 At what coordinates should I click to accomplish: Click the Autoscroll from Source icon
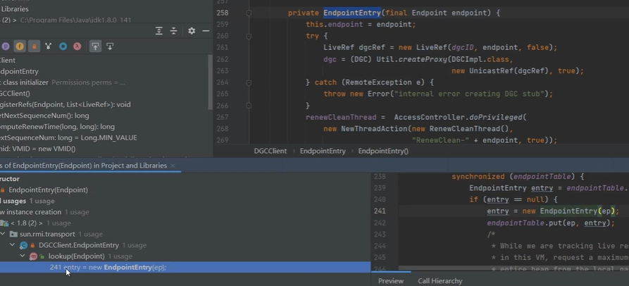click(x=110, y=46)
